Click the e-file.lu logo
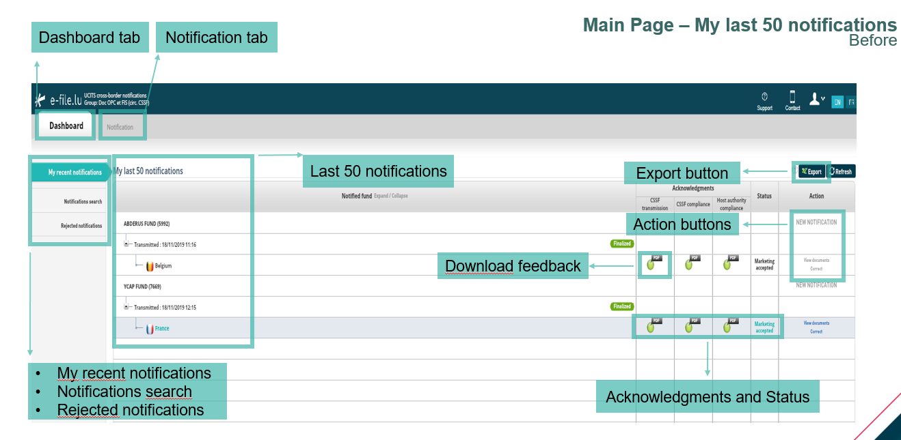The width and height of the screenshot is (901, 440). (58, 100)
